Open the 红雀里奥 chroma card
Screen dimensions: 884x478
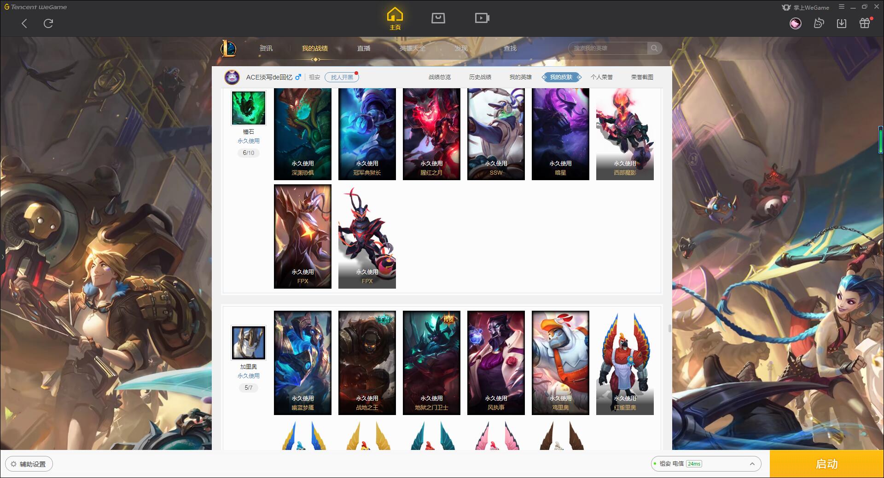pyautogui.click(x=625, y=363)
